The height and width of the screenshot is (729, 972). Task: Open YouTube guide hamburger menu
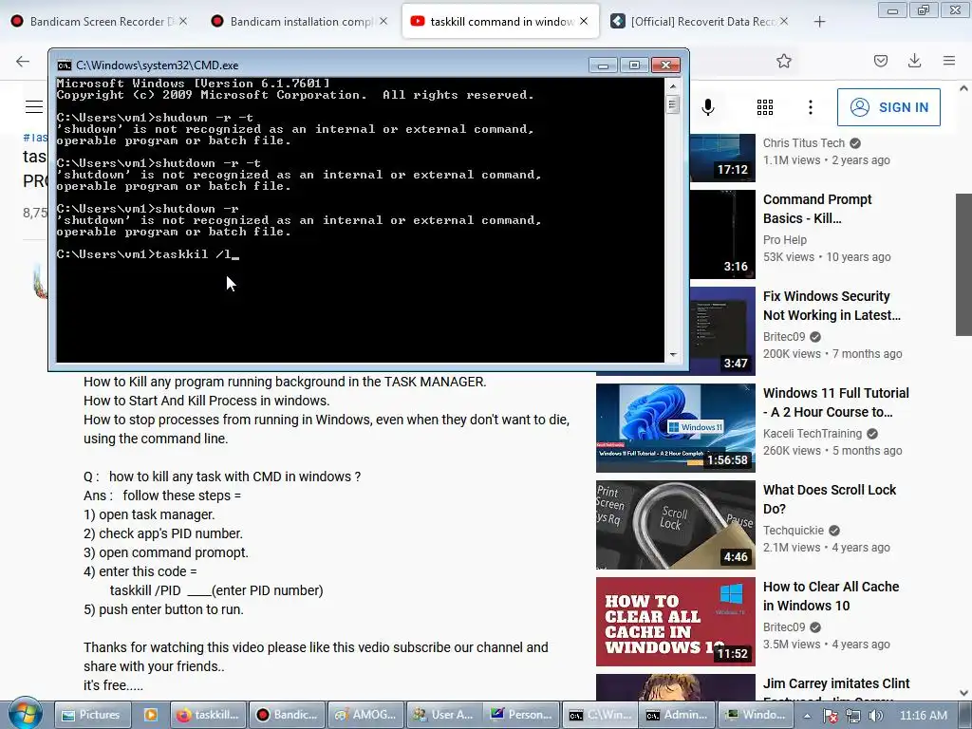[34, 106]
